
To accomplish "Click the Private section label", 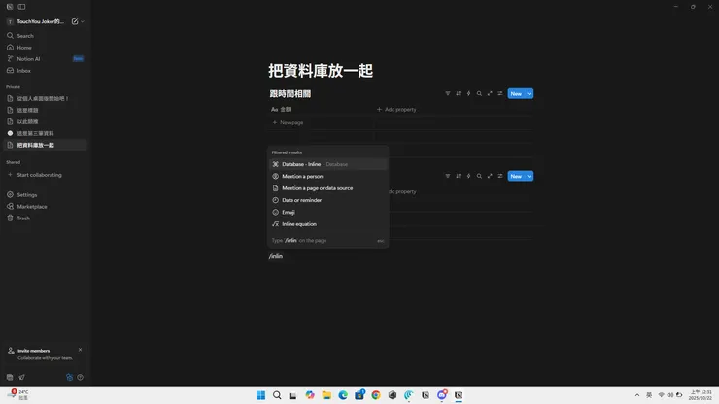I will tap(13, 87).
